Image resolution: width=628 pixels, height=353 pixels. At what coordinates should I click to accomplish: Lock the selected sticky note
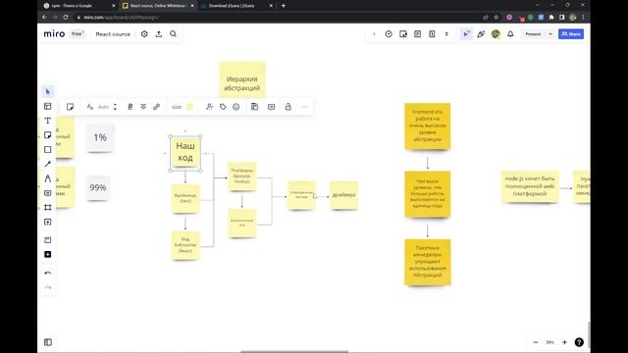point(288,107)
